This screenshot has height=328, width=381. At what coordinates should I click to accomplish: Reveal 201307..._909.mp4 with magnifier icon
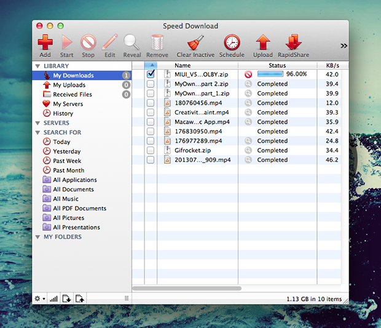click(x=248, y=160)
